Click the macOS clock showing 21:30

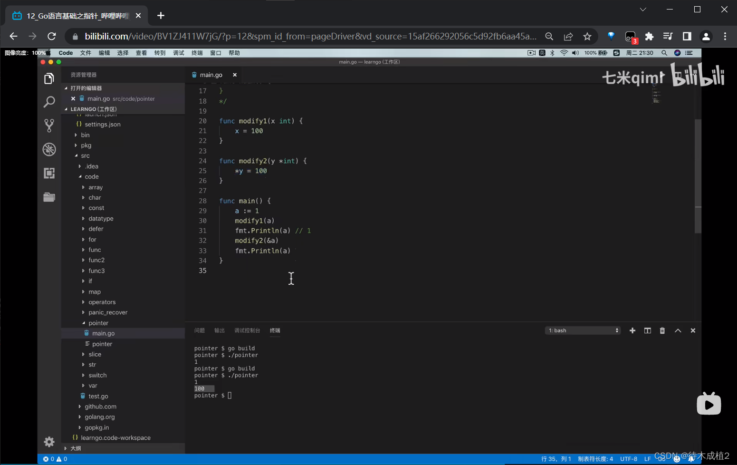pos(640,53)
